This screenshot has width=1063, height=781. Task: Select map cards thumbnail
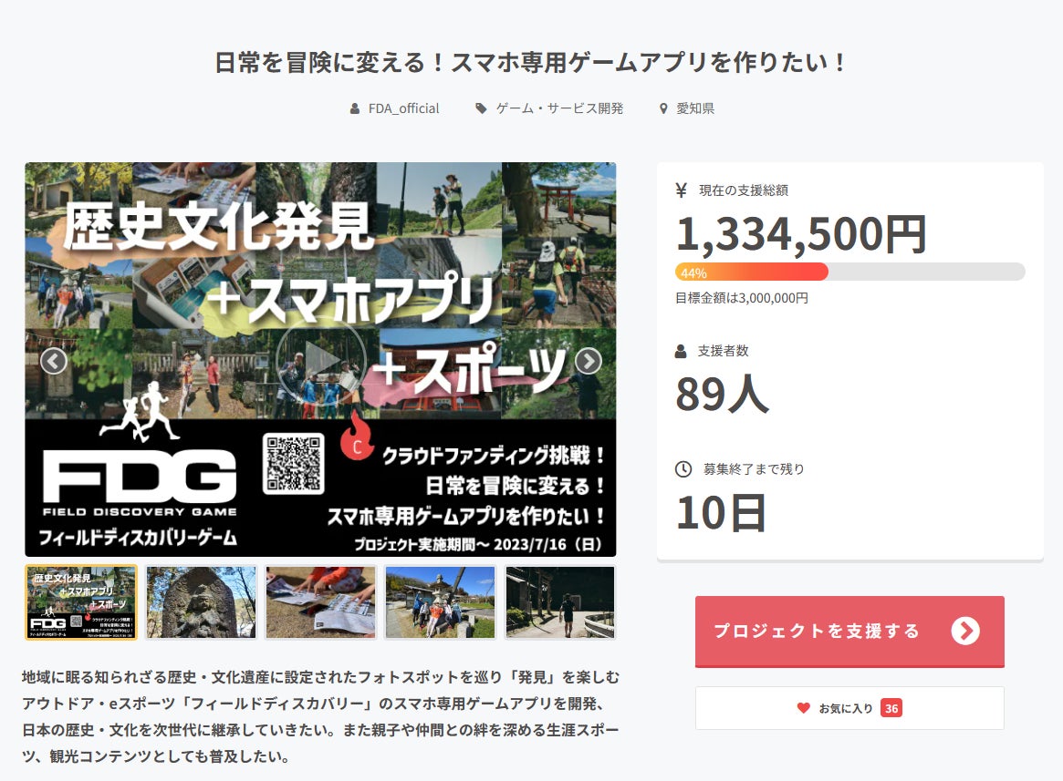click(320, 602)
